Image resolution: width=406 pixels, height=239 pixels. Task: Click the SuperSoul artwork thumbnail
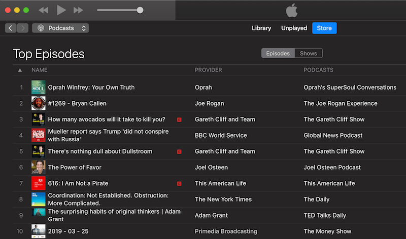pyautogui.click(x=39, y=87)
